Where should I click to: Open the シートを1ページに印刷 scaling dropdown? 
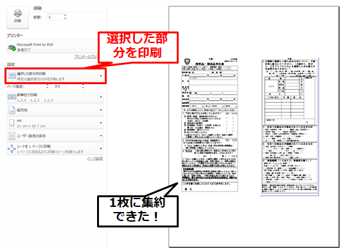pyautogui.click(x=55, y=148)
